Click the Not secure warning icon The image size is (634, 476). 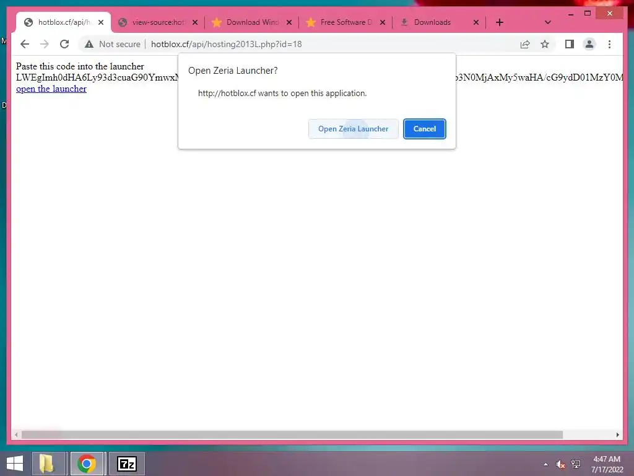point(89,44)
